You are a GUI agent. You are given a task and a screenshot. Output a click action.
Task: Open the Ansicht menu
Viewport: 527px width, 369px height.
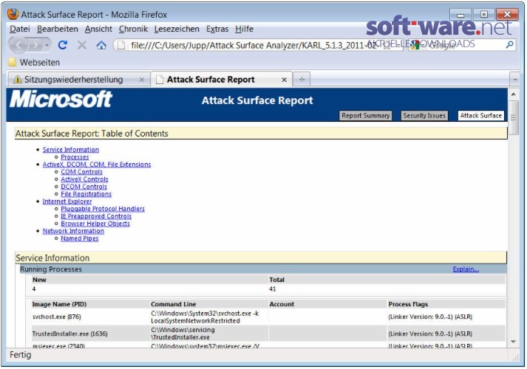(x=98, y=29)
